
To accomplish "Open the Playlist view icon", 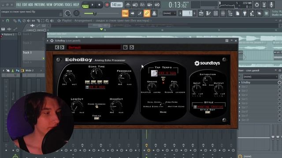I will [x=201, y=13].
